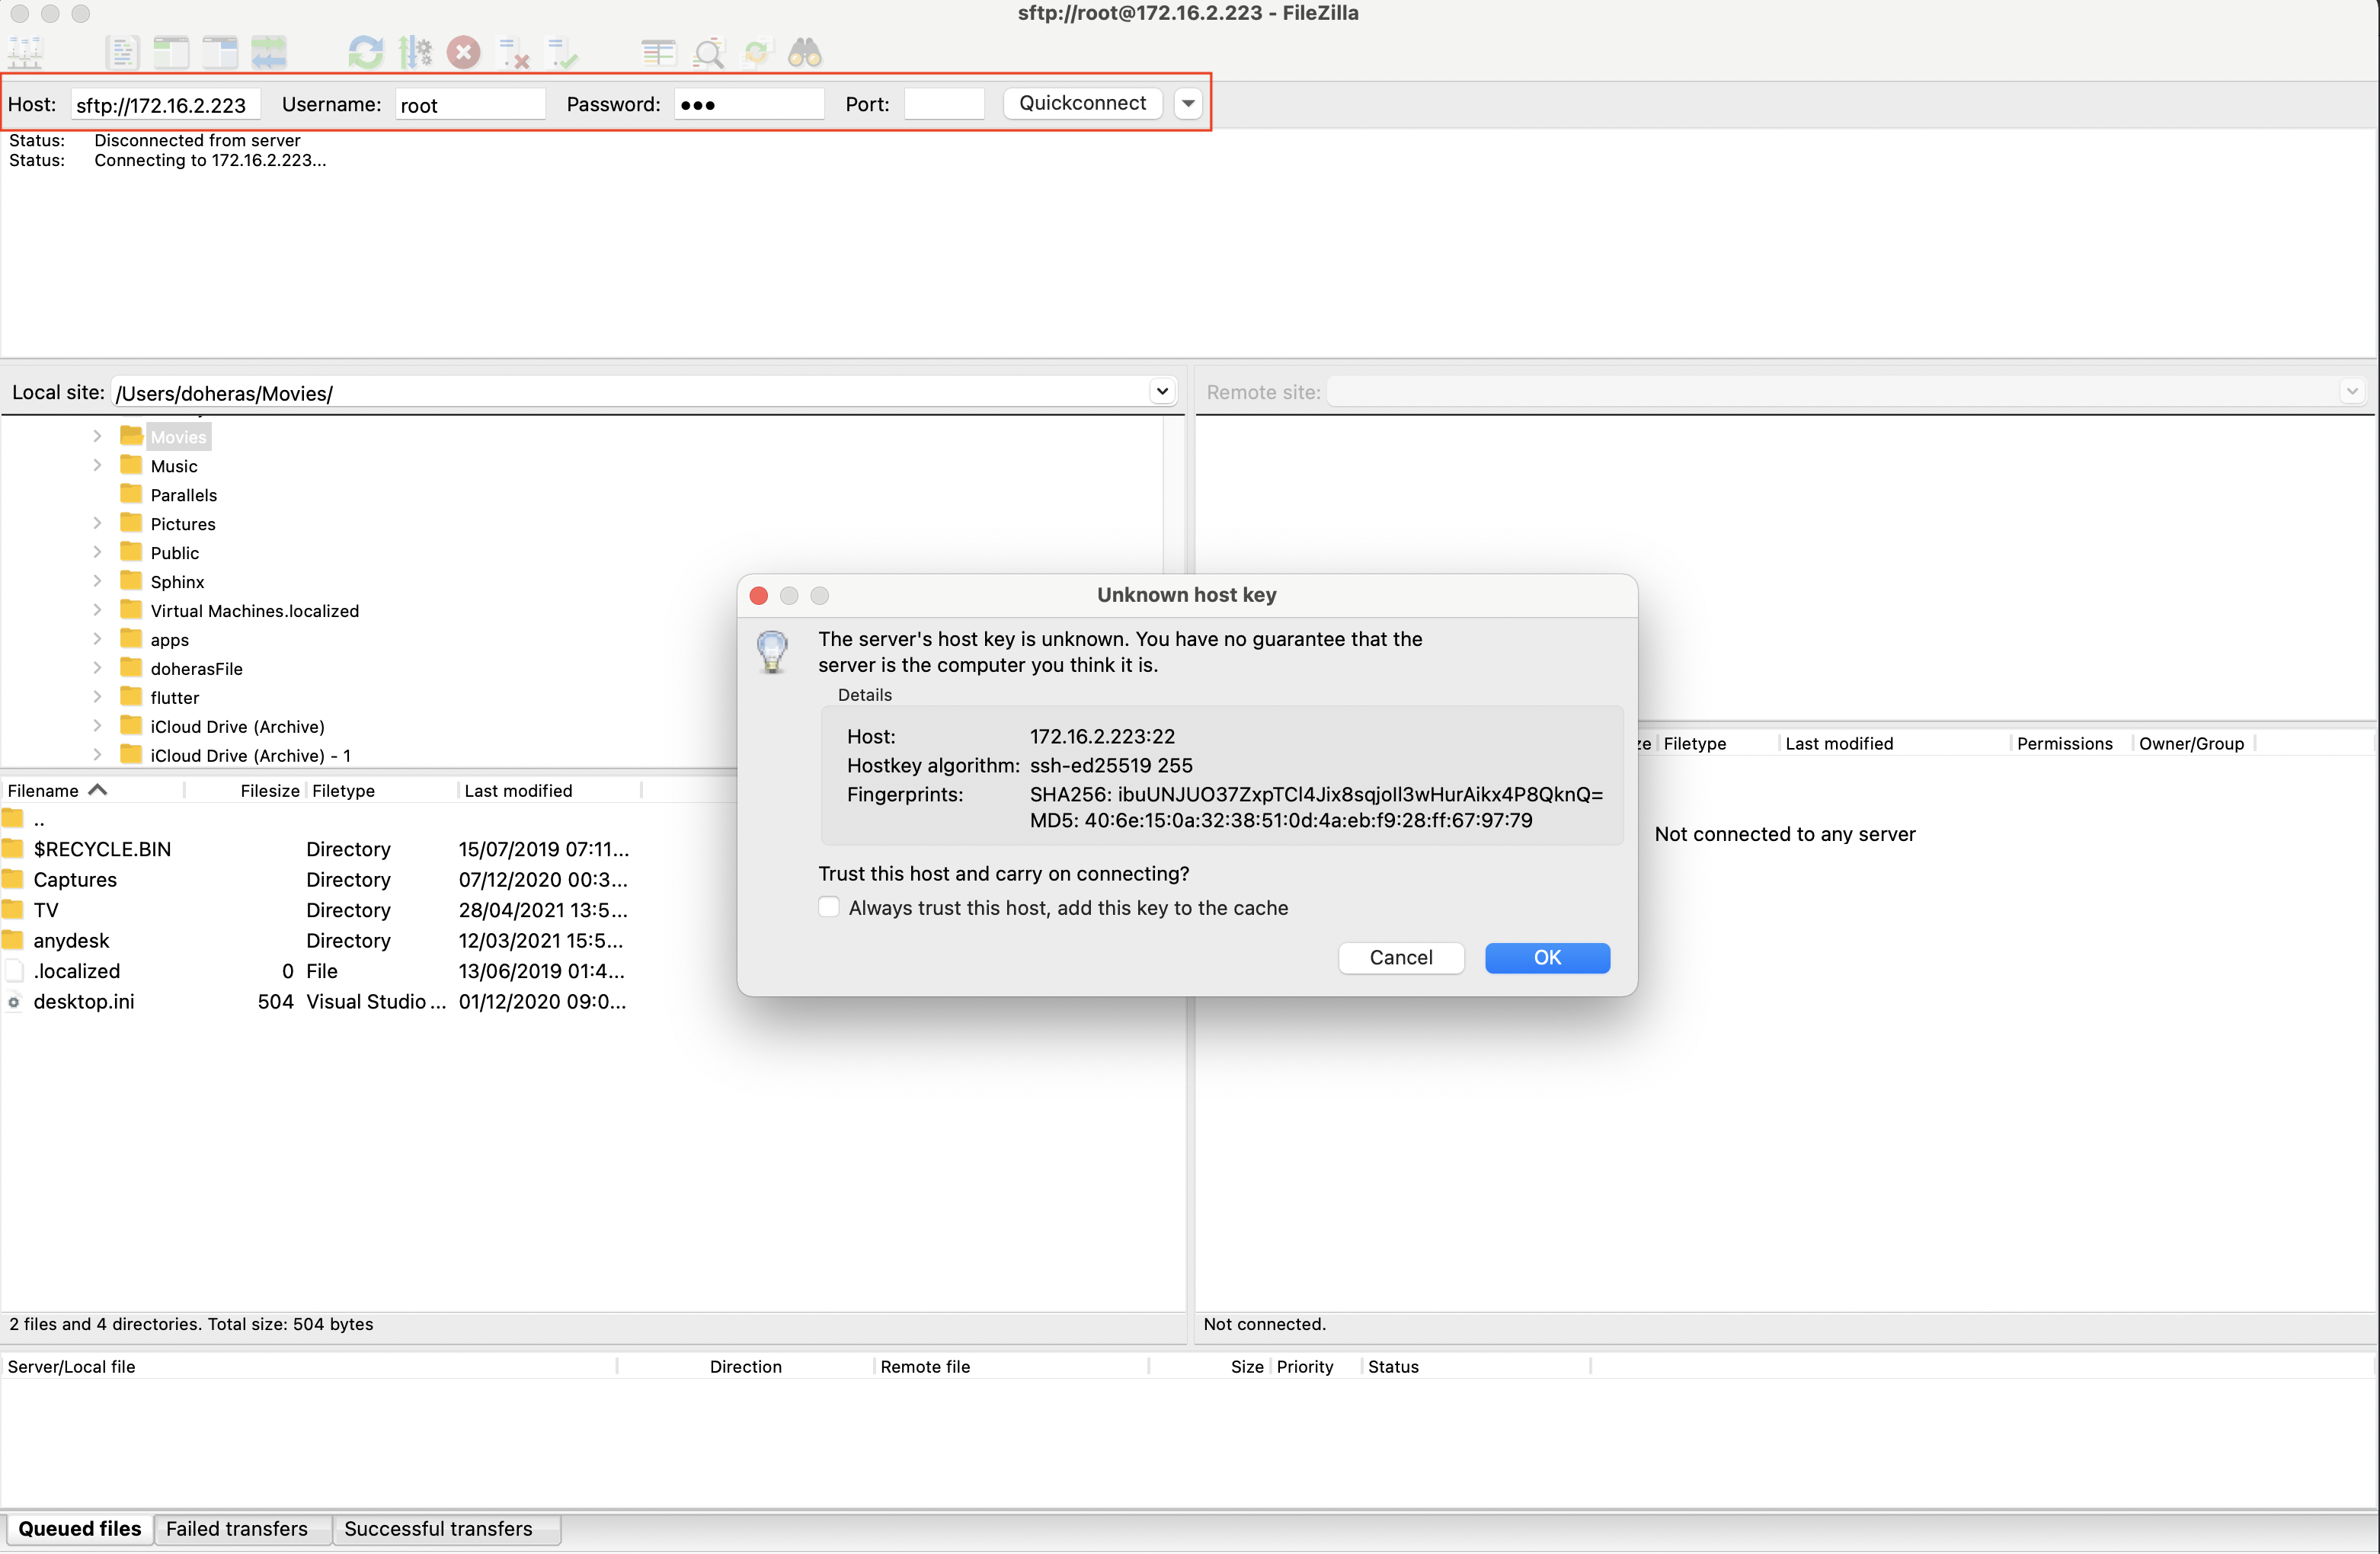Click the desktop.ini file icon
2380x1554 pixels.
13,1002
